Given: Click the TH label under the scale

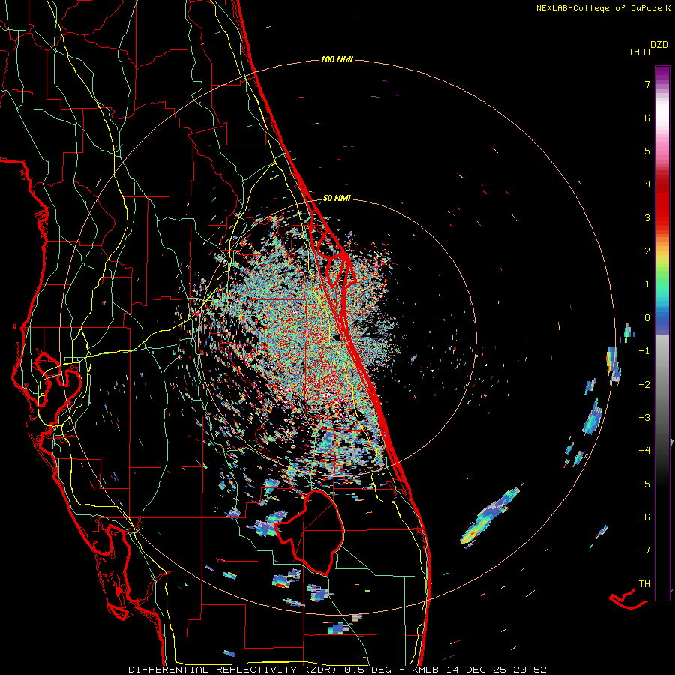Looking at the screenshot, I should tap(644, 584).
